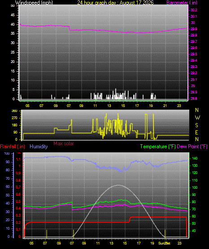The width and height of the screenshot is (209, 249).
Task: Select the 5 value on windspeed axis
Action: 13,90
